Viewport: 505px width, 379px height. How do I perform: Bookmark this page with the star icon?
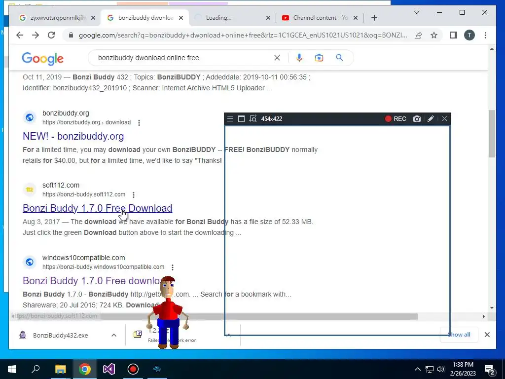click(x=434, y=35)
